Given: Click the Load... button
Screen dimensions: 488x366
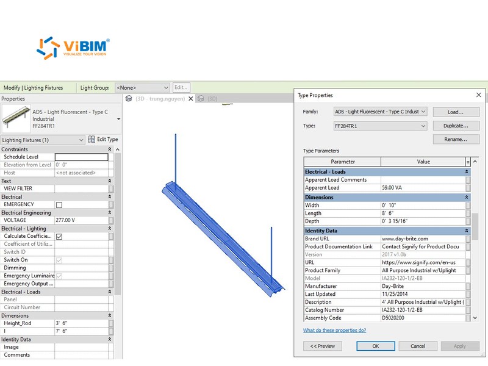Looking at the screenshot, I should click(456, 112).
